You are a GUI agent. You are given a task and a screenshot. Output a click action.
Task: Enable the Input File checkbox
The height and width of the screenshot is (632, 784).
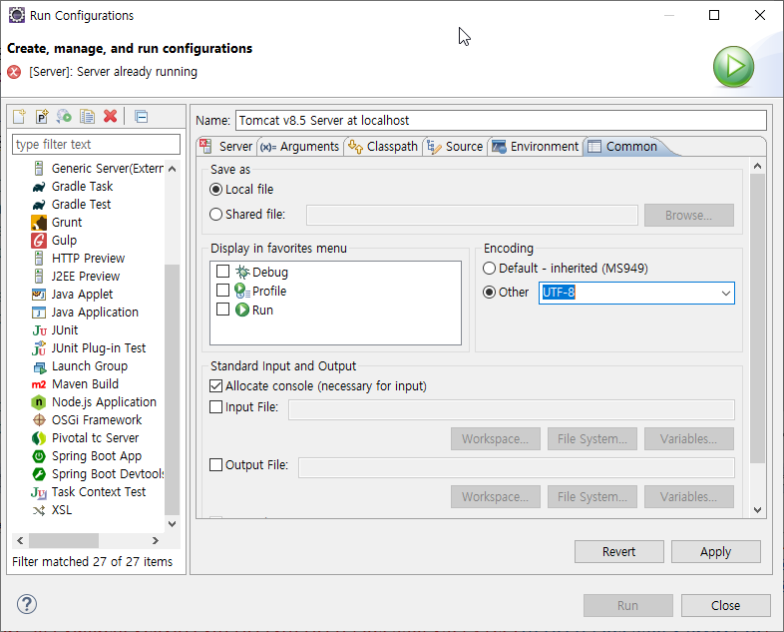(x=216, y=406)
